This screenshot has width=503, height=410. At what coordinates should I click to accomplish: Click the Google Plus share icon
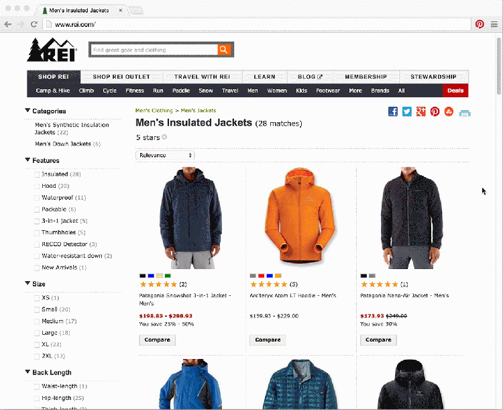[421, 111]
